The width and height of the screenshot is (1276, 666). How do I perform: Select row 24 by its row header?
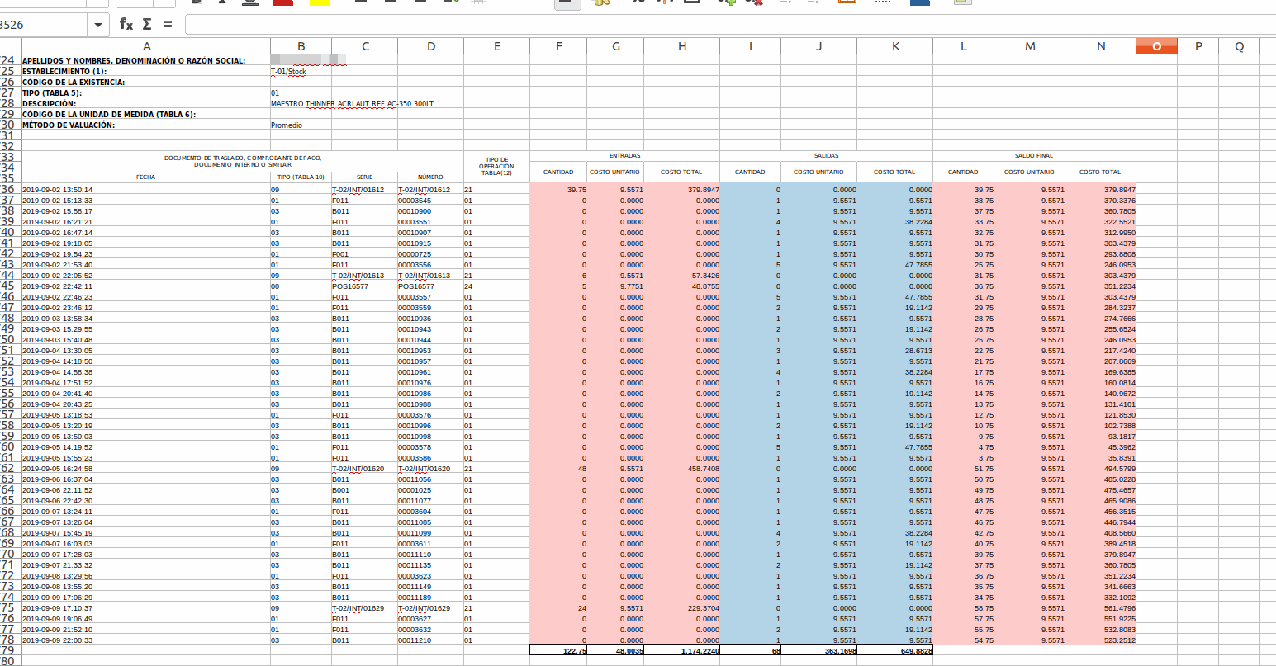point(10,60)
